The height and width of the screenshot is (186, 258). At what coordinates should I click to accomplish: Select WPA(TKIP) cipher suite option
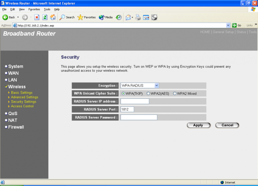[123, 94]
